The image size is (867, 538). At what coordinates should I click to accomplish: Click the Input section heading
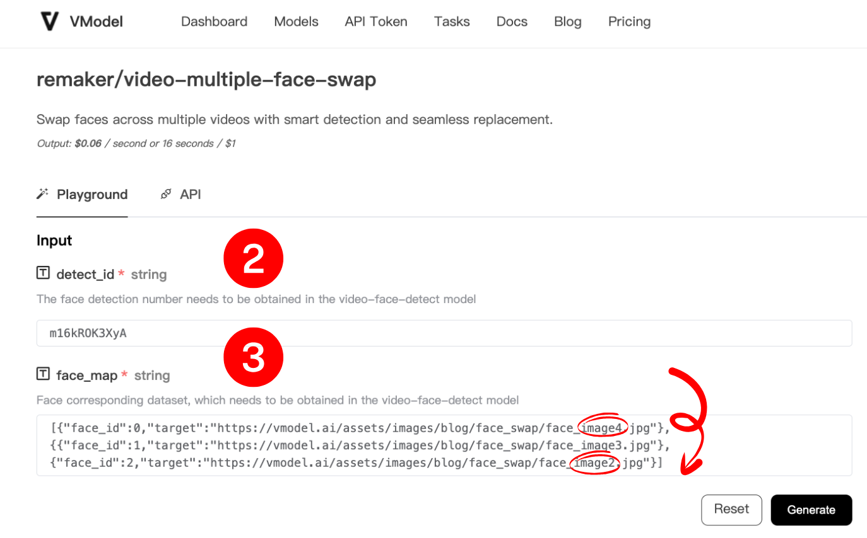tap(54, 240)
